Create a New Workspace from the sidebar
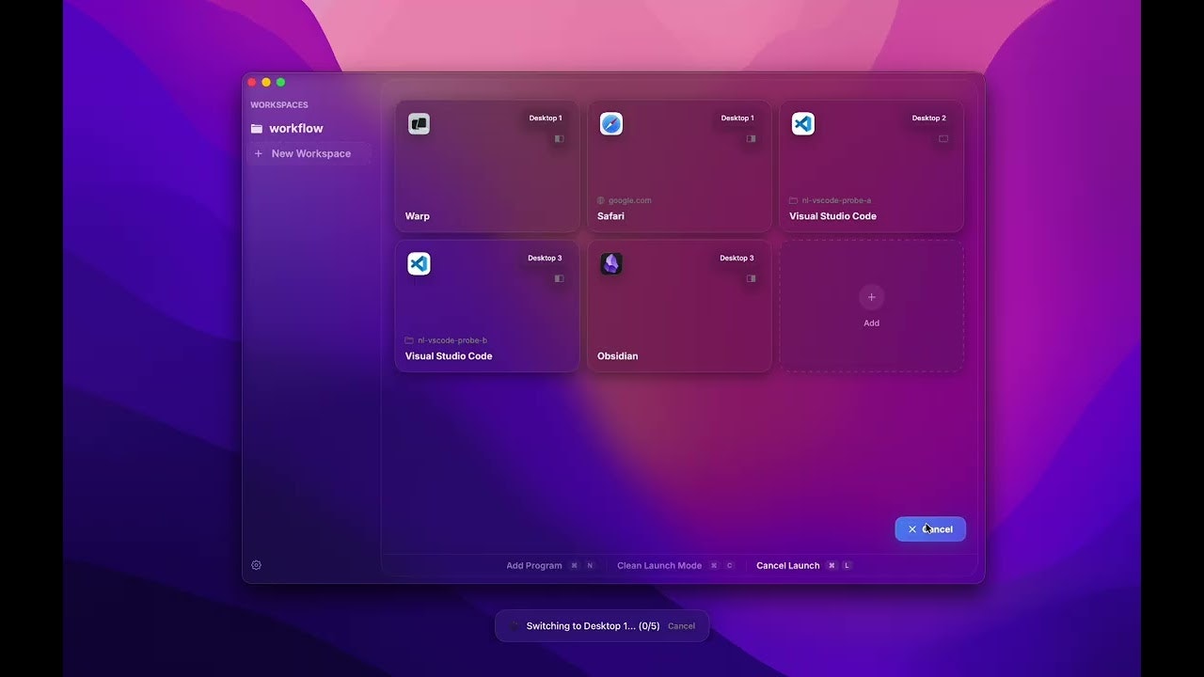1204x677 pixels. click(x=309, y=153)
